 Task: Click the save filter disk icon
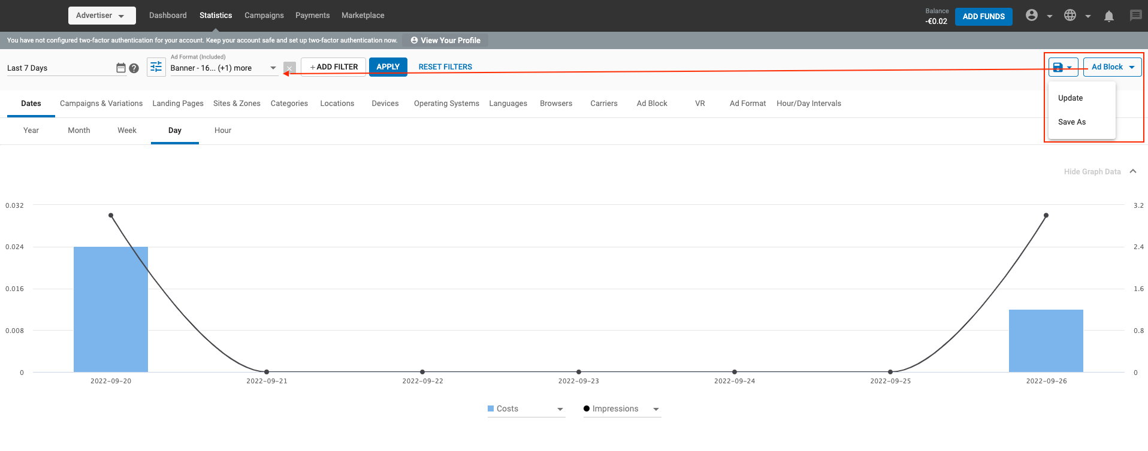1058,67
